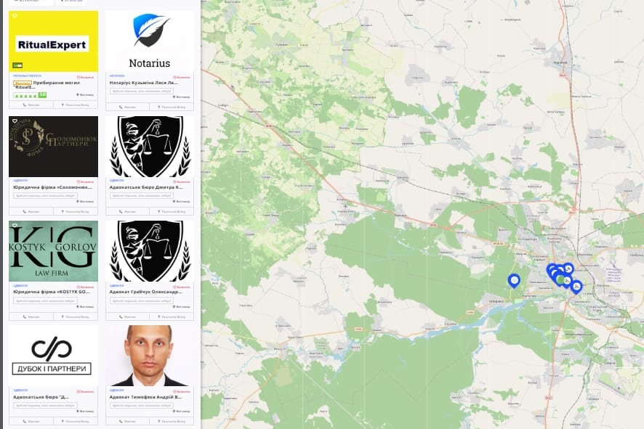The image size is (644, 429).
Task: Click the green dot marker in the map cluster
Action: [x=560, y=279]
